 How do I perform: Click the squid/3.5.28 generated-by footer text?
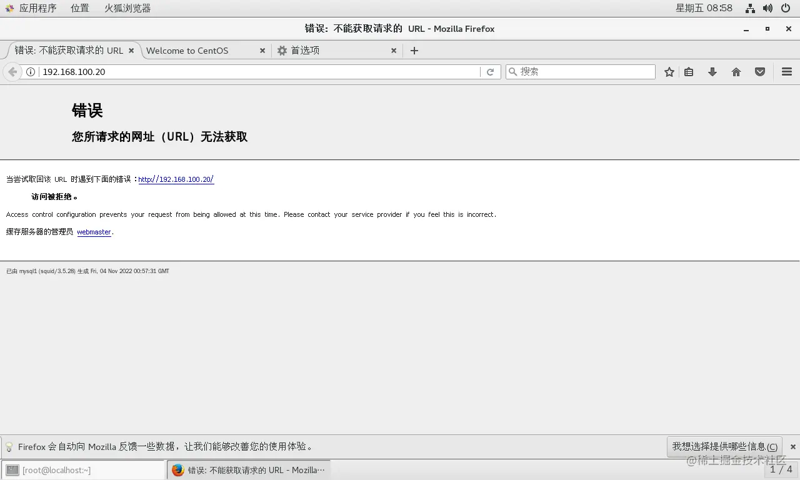[87, 271]
